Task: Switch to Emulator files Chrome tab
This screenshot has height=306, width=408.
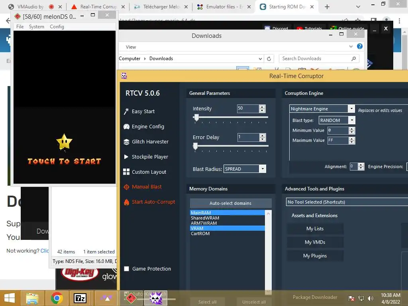Action: tap(224, 7)
